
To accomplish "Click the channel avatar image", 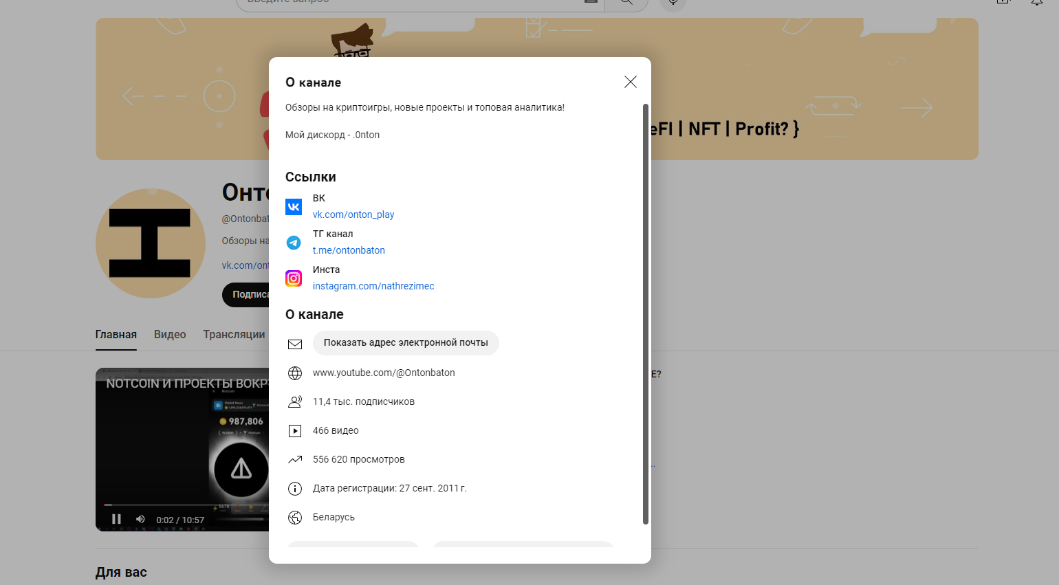I will (151, 243).
